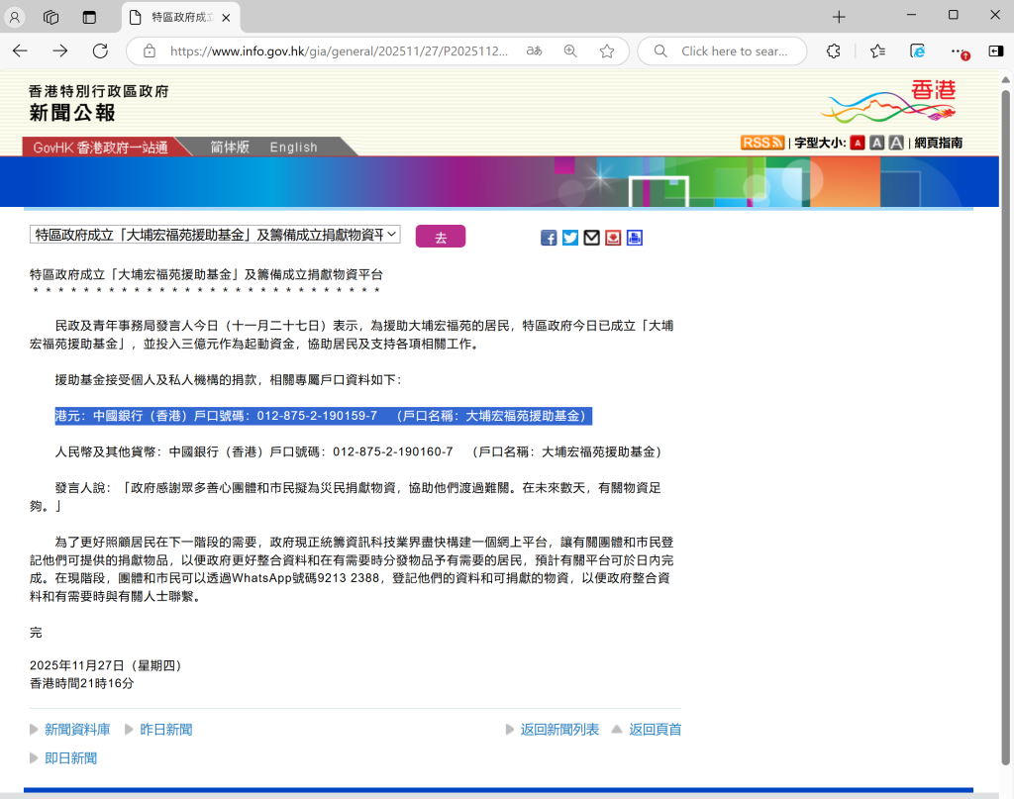Click the 'Click here to search' field
Viewport: 1014px width, 799px height.
tap(733, 51)
